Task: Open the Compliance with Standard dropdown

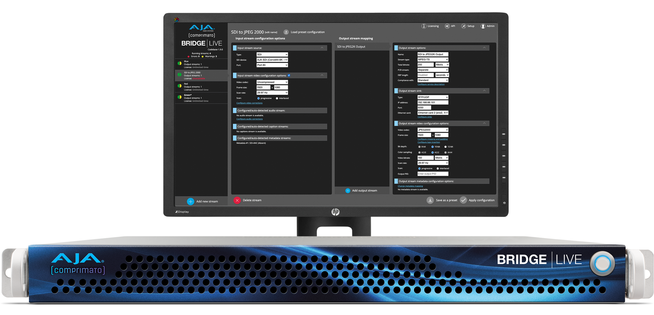Action: point(433,80)
